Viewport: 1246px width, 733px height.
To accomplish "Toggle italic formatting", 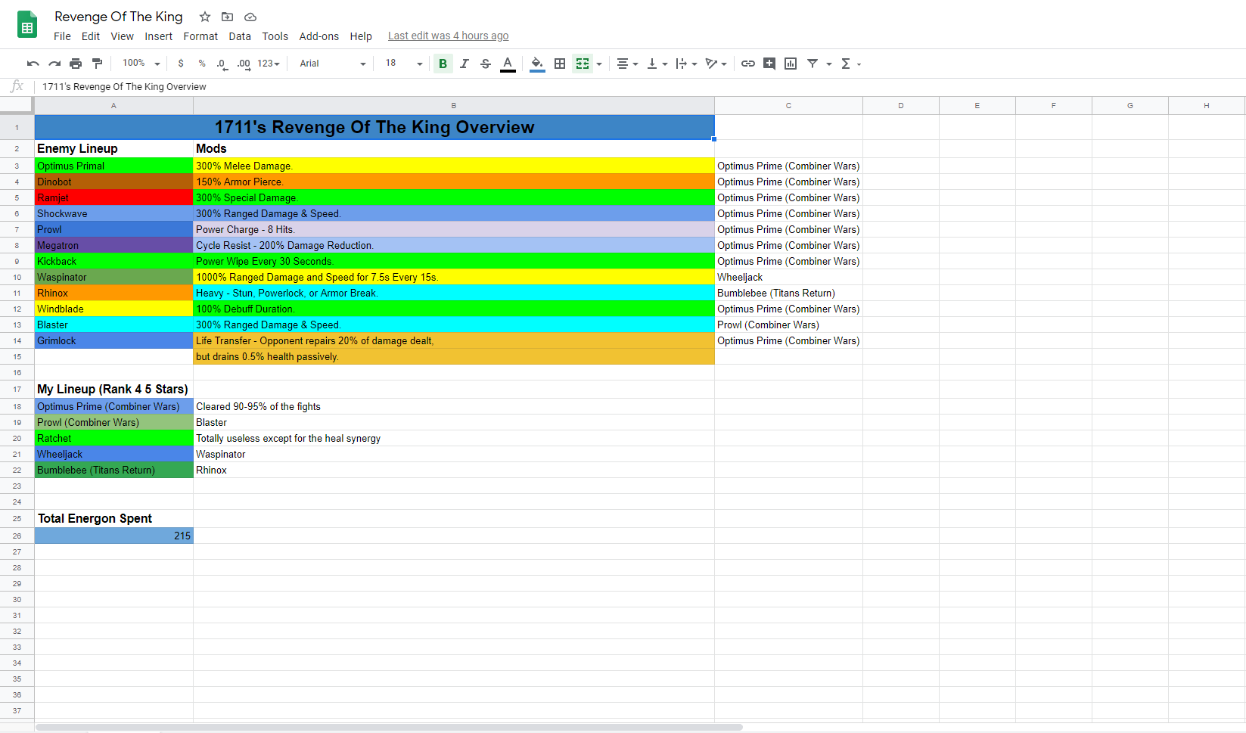I will pos(465,64).
